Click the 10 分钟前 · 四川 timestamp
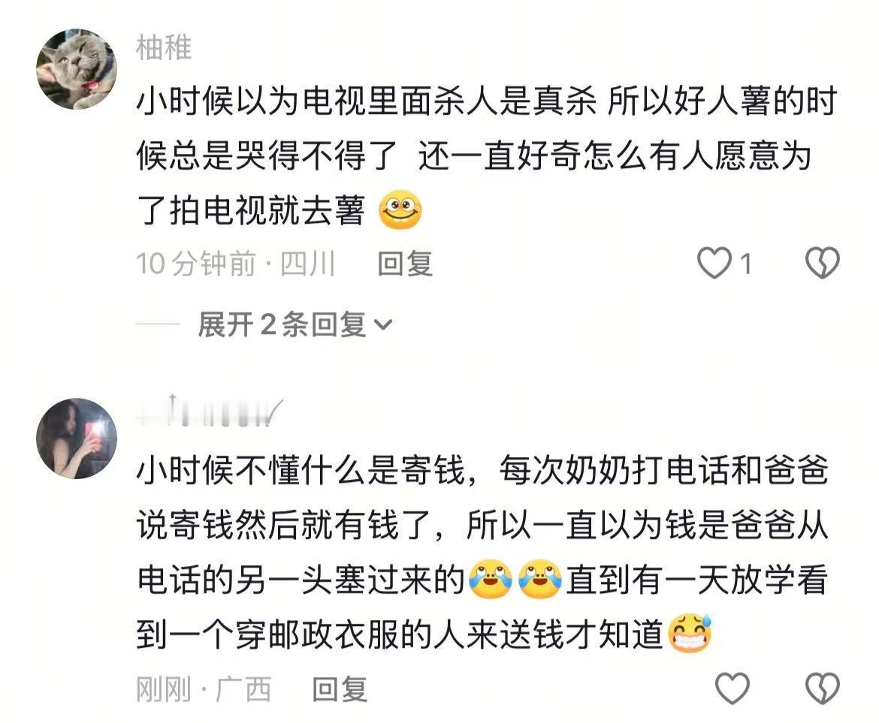The height and width of the screenshot is (723, 879). [x=235, y=264]
